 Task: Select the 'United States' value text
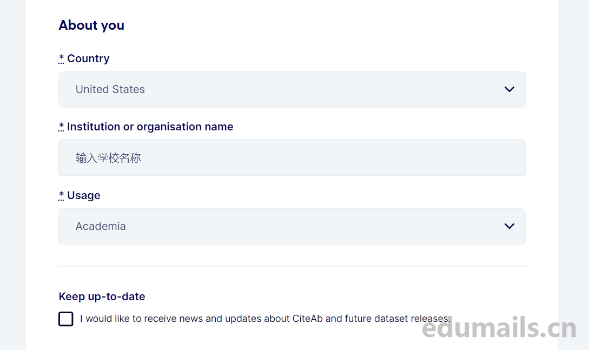click(x=110, y=89)
